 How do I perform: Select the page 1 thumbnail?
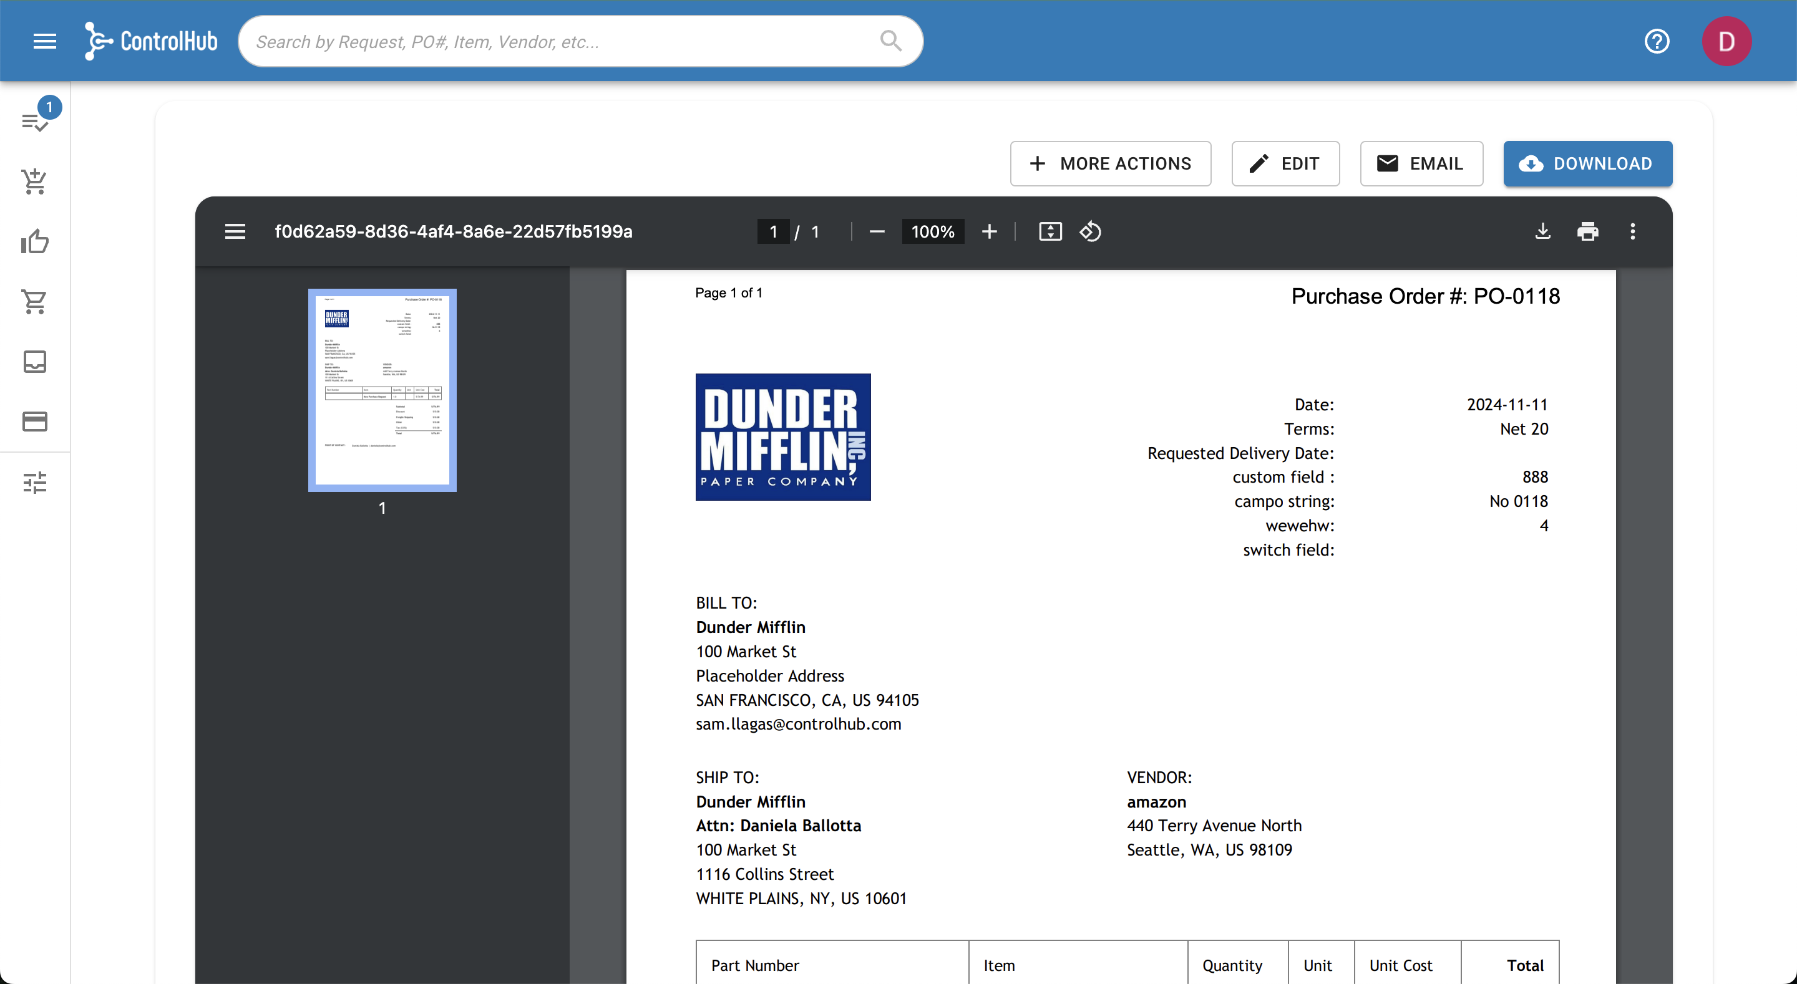pyautogui.click(x=382, y=389)
